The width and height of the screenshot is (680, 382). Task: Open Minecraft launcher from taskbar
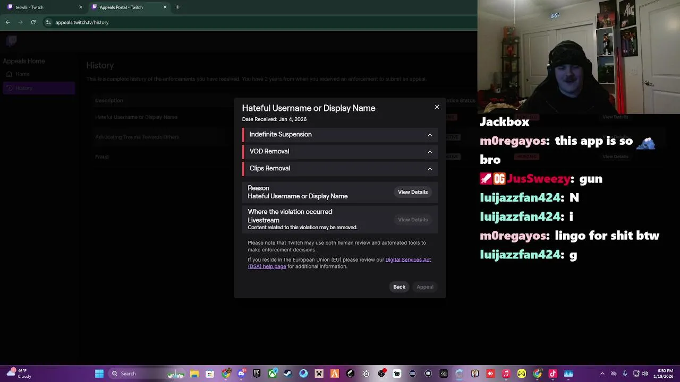coord(319,374)
